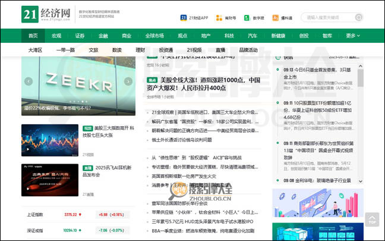Open article 21全球观察 | 英国车低税进口

[x=205, y=112]
